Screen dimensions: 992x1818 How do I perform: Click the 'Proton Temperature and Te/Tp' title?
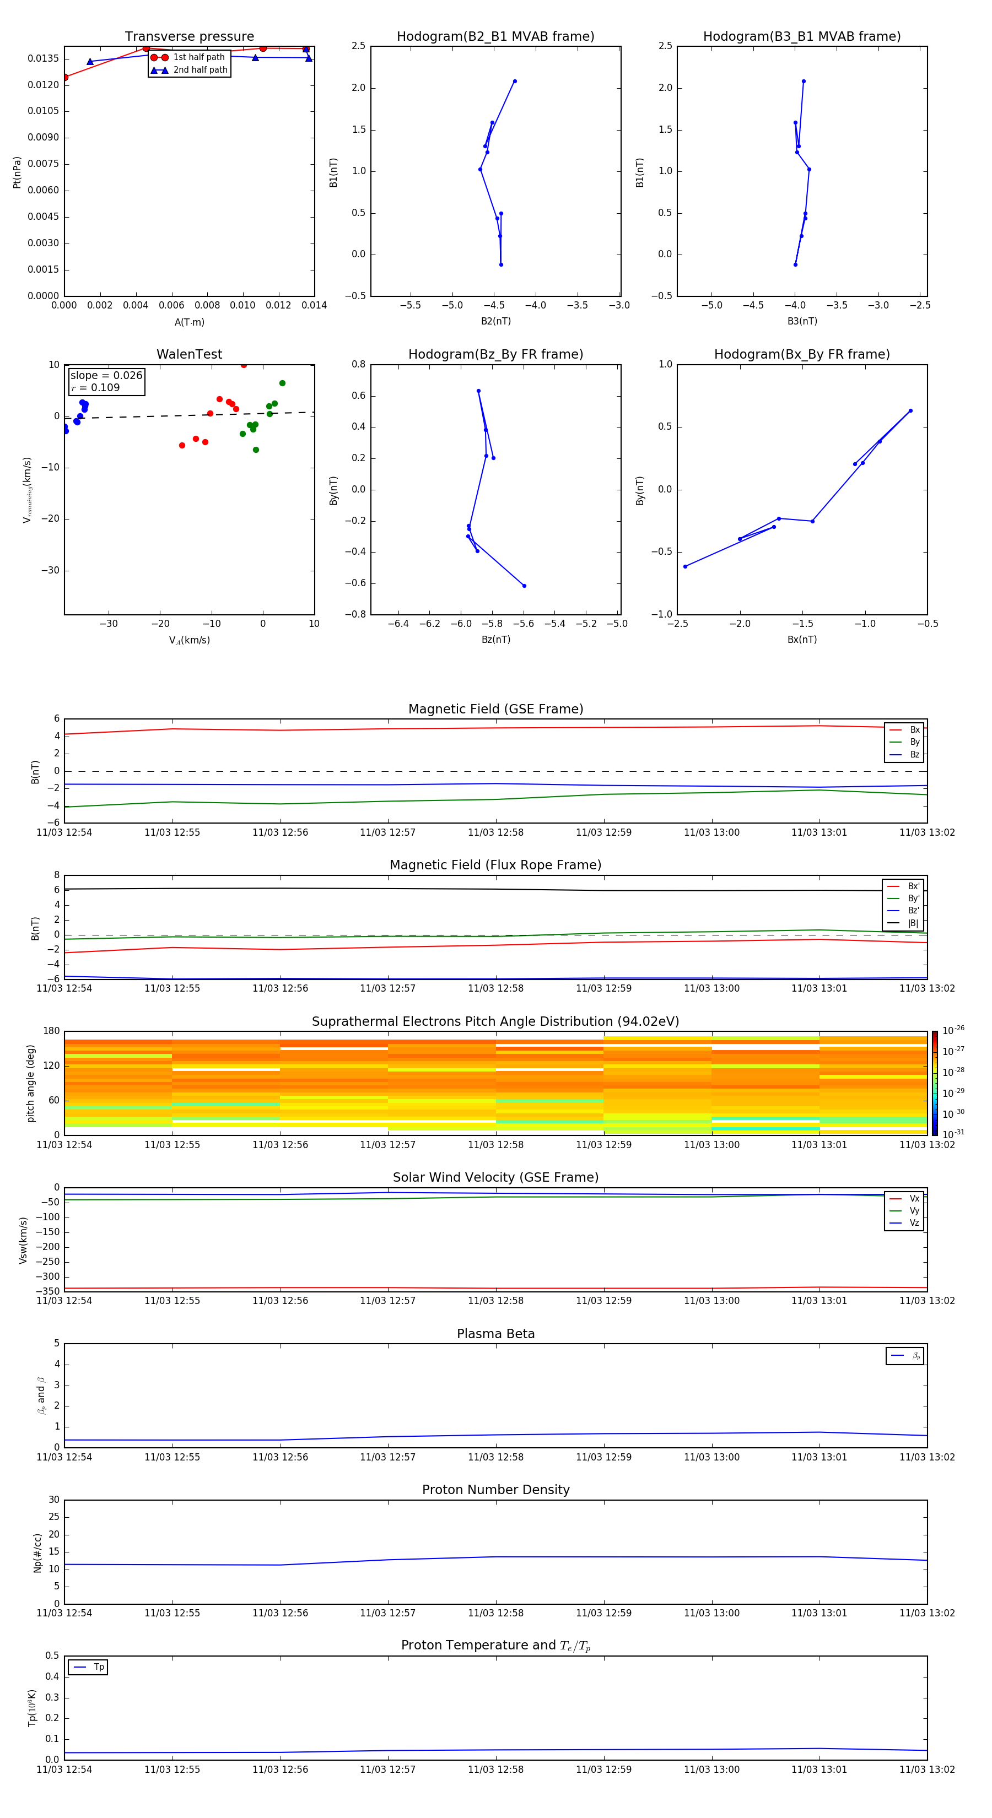(x=495, y=1646)
